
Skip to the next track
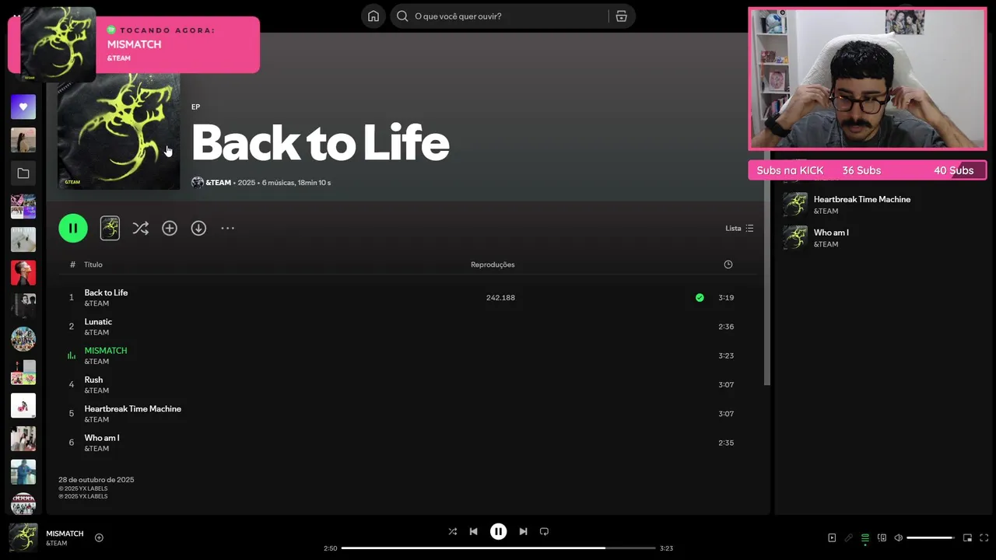coord(523,531)
